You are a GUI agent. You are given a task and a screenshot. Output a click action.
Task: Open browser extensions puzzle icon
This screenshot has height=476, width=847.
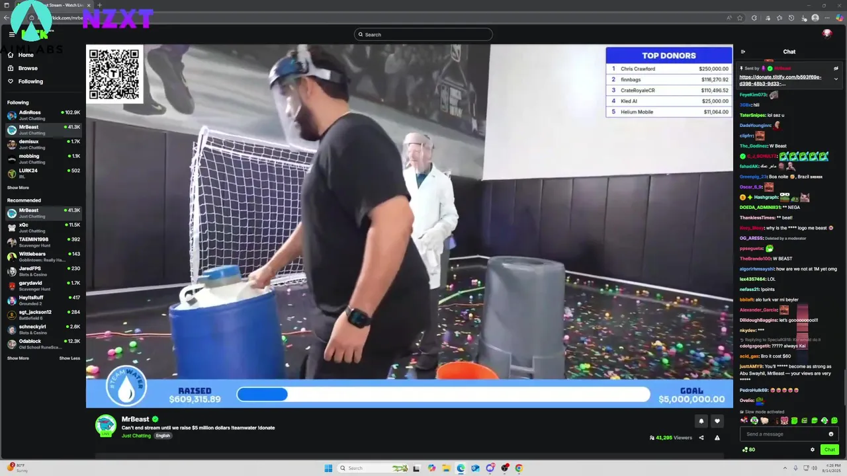point(754,18)
